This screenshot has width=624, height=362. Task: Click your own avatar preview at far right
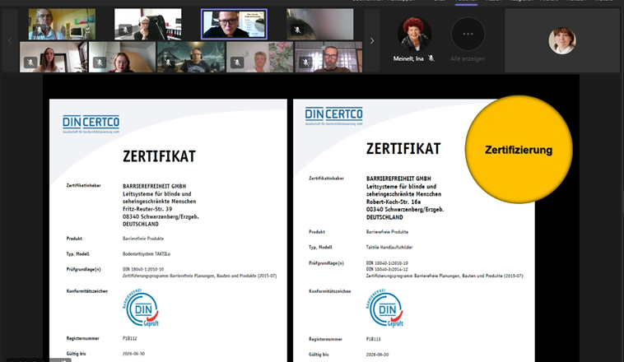[x=562, y=40]
